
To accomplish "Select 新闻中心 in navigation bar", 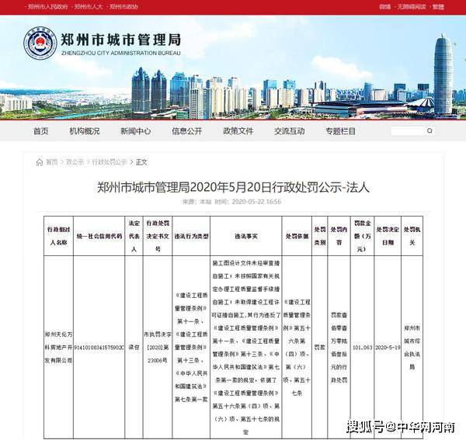I will coord(135,131).
